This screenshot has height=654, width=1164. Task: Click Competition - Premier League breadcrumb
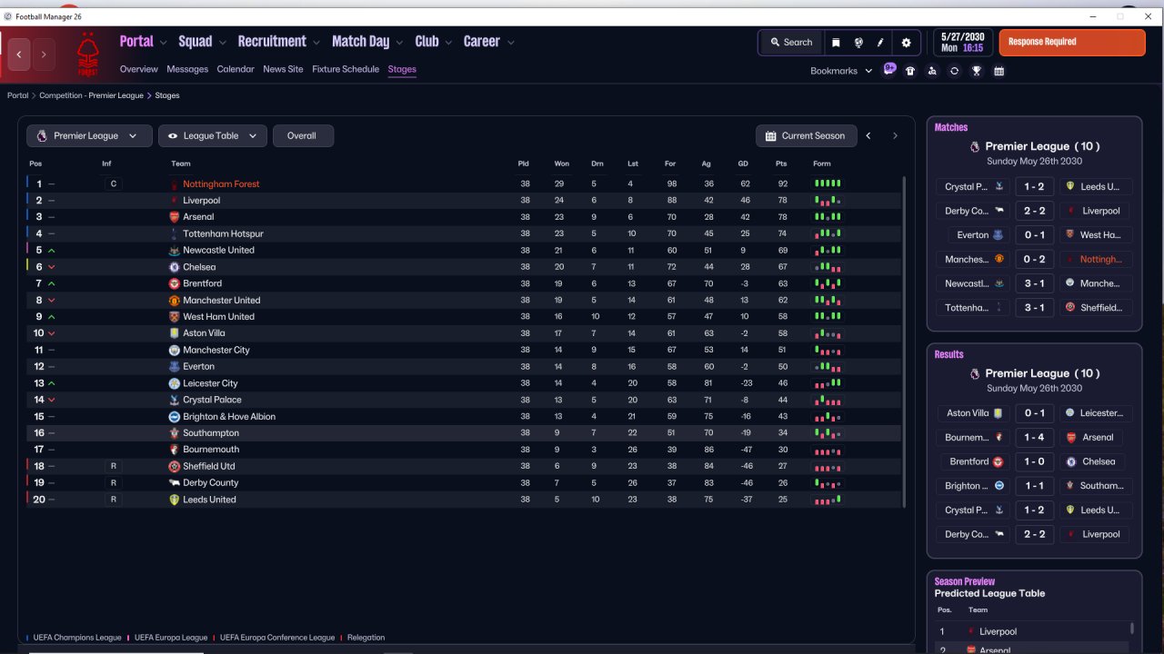pos(91,95)
